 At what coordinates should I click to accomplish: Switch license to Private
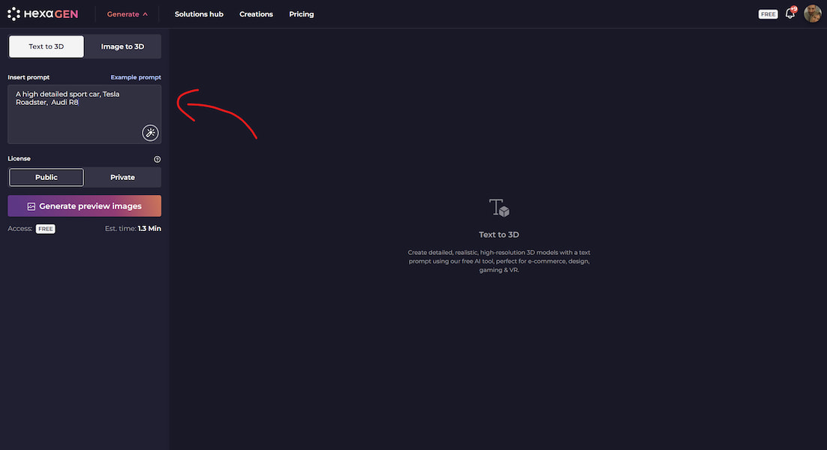tap(122, 177)
